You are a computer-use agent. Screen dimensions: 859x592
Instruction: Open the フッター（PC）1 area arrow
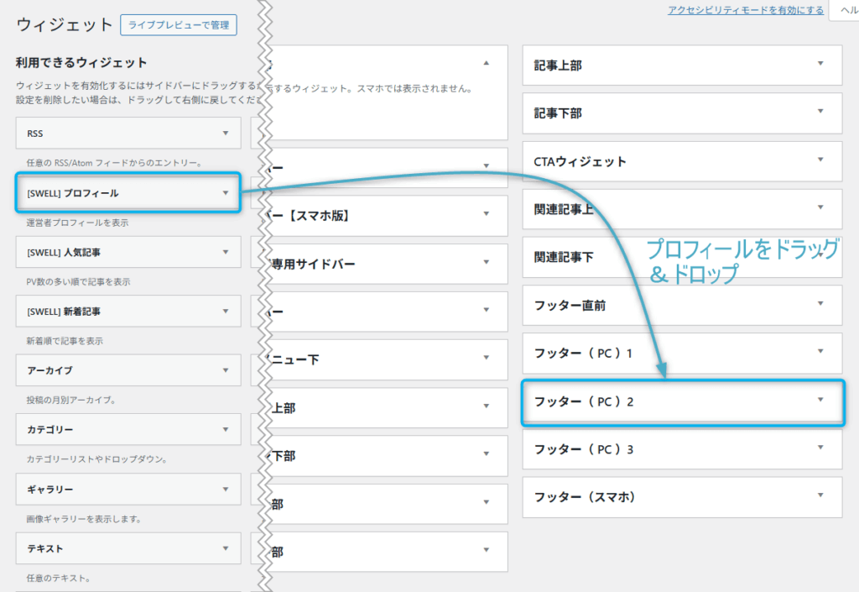(820, 351)
